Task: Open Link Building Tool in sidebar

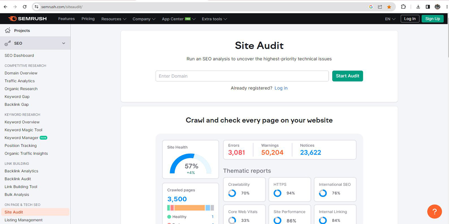Action: point(21,187)
